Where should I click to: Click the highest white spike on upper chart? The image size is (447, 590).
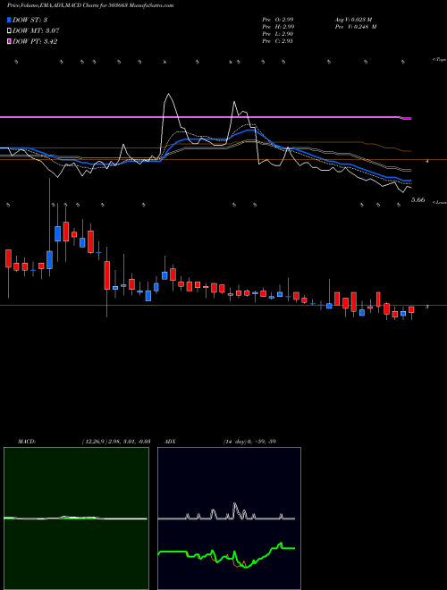(168, 94)
